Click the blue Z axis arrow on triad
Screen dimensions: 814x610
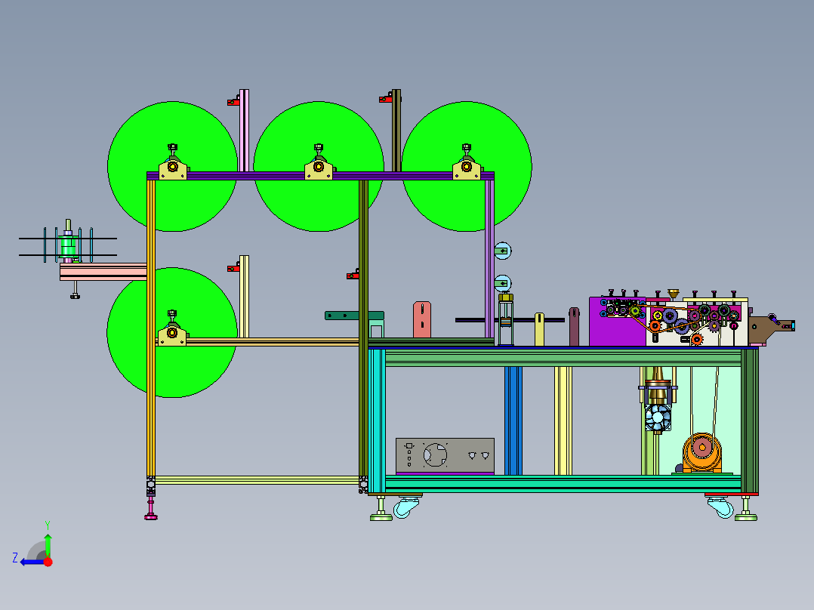coord(31,562)
